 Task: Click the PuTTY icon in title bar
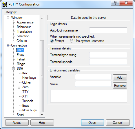pos(5,4)
